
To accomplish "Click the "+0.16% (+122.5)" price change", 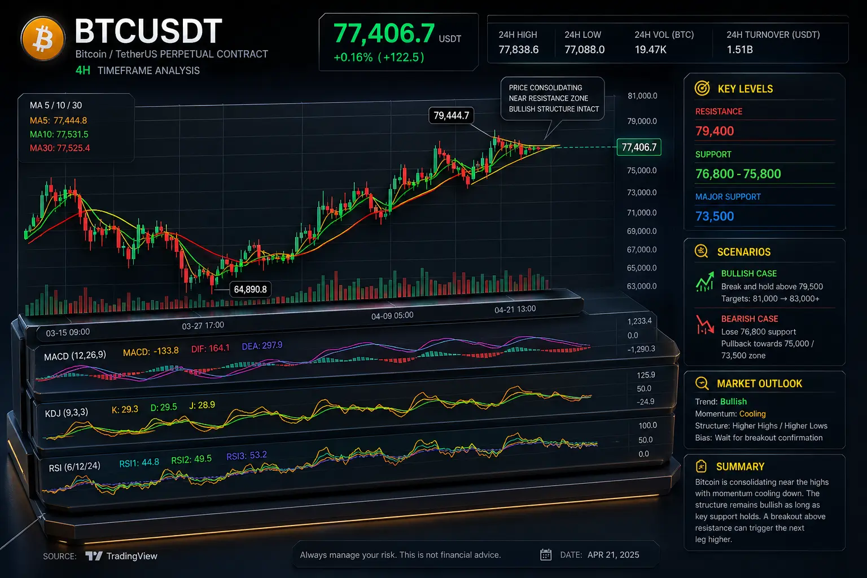I will [379, 57].
